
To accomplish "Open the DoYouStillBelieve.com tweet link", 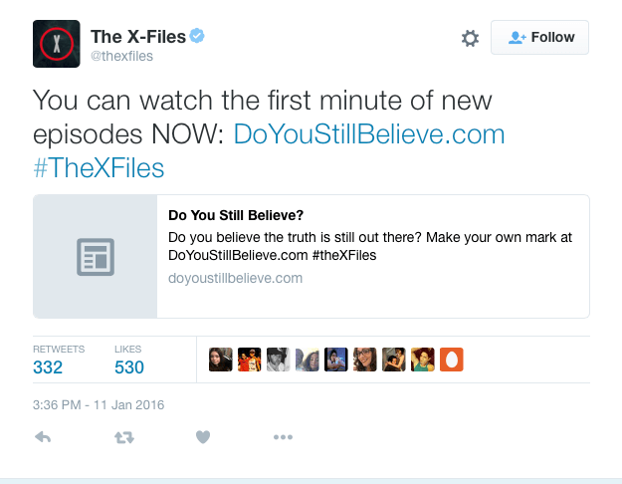I will (x=369, y=134).
